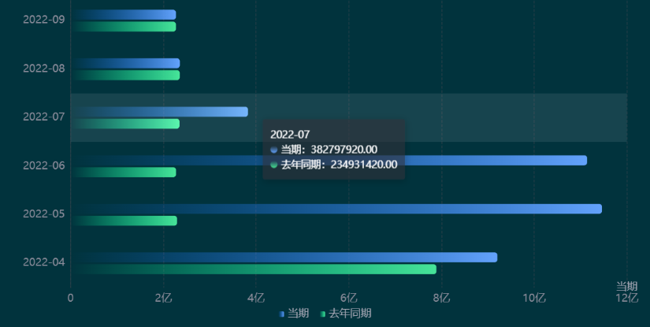Image resolution: width=650 pixels, height=327 pixels.
Task: Click the green 去年同期 bar for 2022-07
Action: pos(125,124)
